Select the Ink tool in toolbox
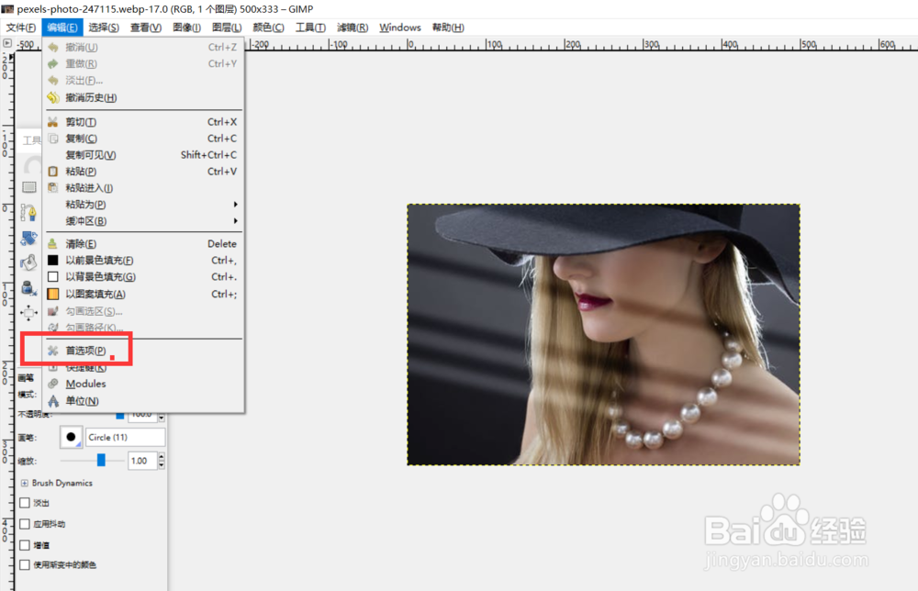Screen dimensions: 918x591 click(28, 288)
